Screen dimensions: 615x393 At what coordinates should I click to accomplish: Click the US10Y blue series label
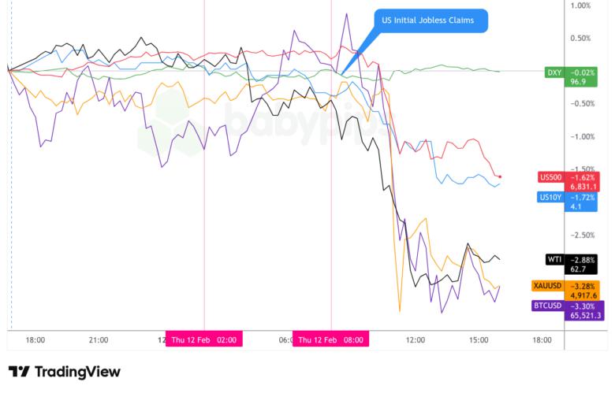[549, 197]
